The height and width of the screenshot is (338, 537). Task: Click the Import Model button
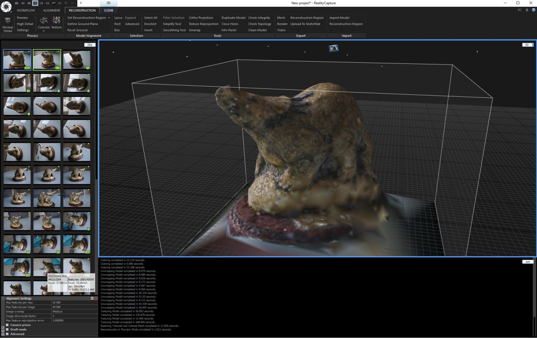click(339, 18)
